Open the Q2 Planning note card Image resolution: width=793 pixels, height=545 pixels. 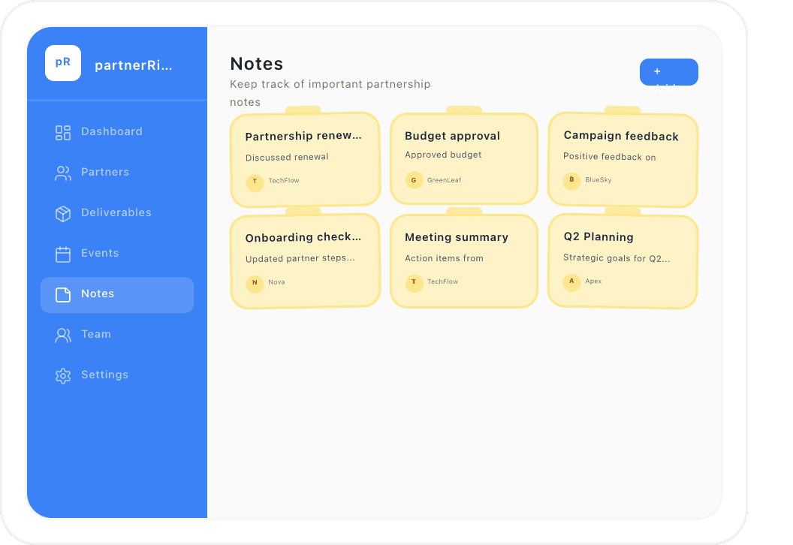click(x=623, y=261)
